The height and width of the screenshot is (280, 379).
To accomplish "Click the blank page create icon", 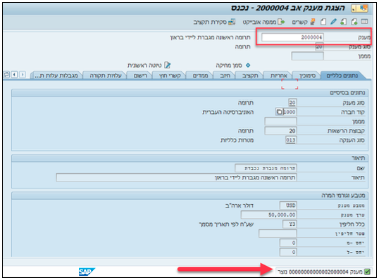I will click(323, 22).
